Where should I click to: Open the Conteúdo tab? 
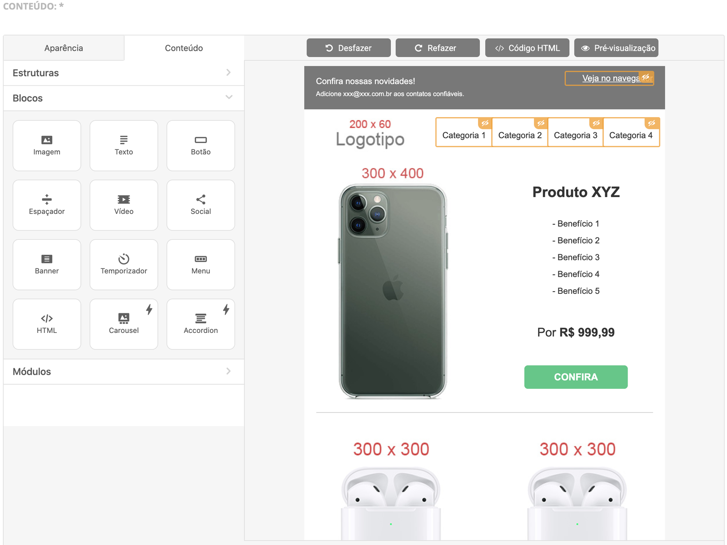(x=184, y=48)
